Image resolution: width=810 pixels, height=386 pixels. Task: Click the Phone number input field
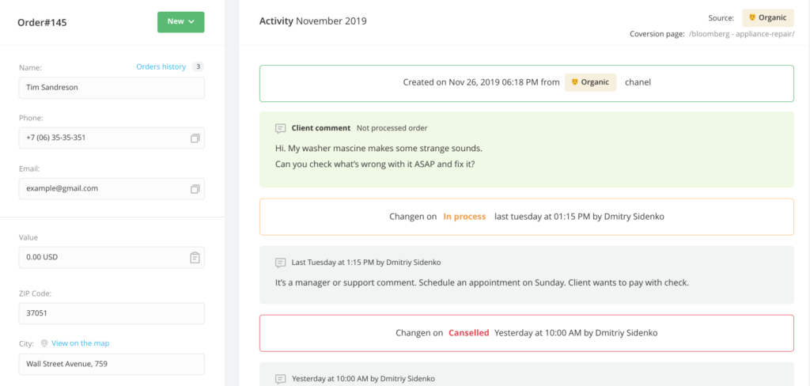112,138
